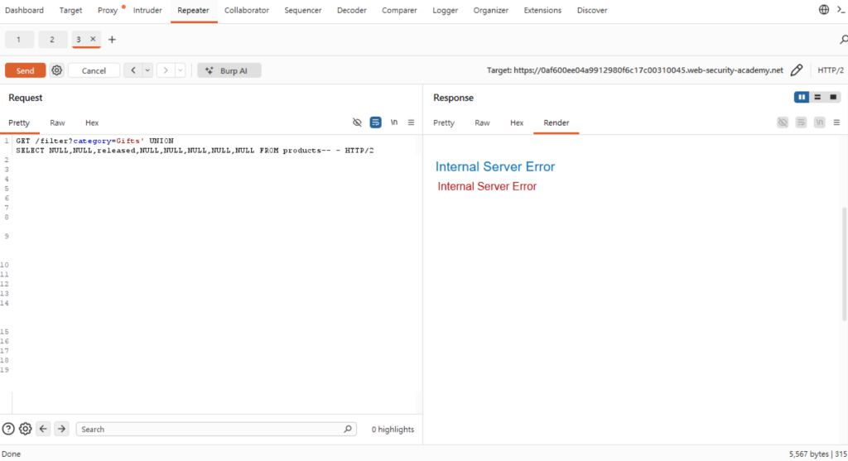This screenshot has width=848, height=461.
Task: Toggle show newline characters in Request
Action: [393, 122]
